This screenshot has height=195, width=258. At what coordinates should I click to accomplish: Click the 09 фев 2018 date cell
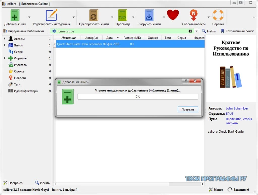pos(111,44)
